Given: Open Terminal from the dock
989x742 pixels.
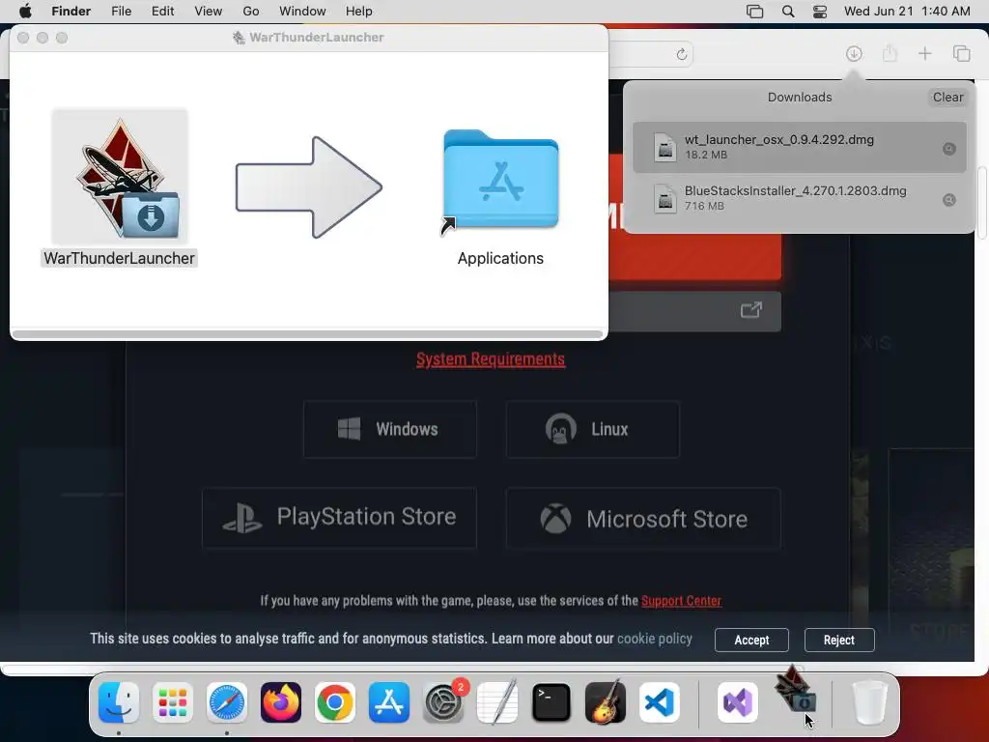Looking at the screenshot, I should tap(551, 702).
